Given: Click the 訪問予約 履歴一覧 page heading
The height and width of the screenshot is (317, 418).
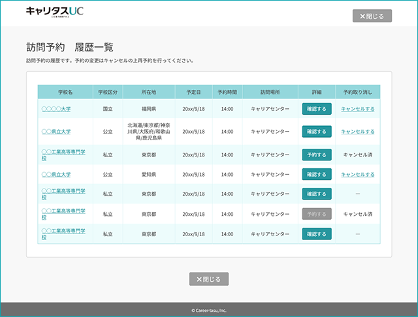Looking at the screenshot, I should [x=70, y=47].
